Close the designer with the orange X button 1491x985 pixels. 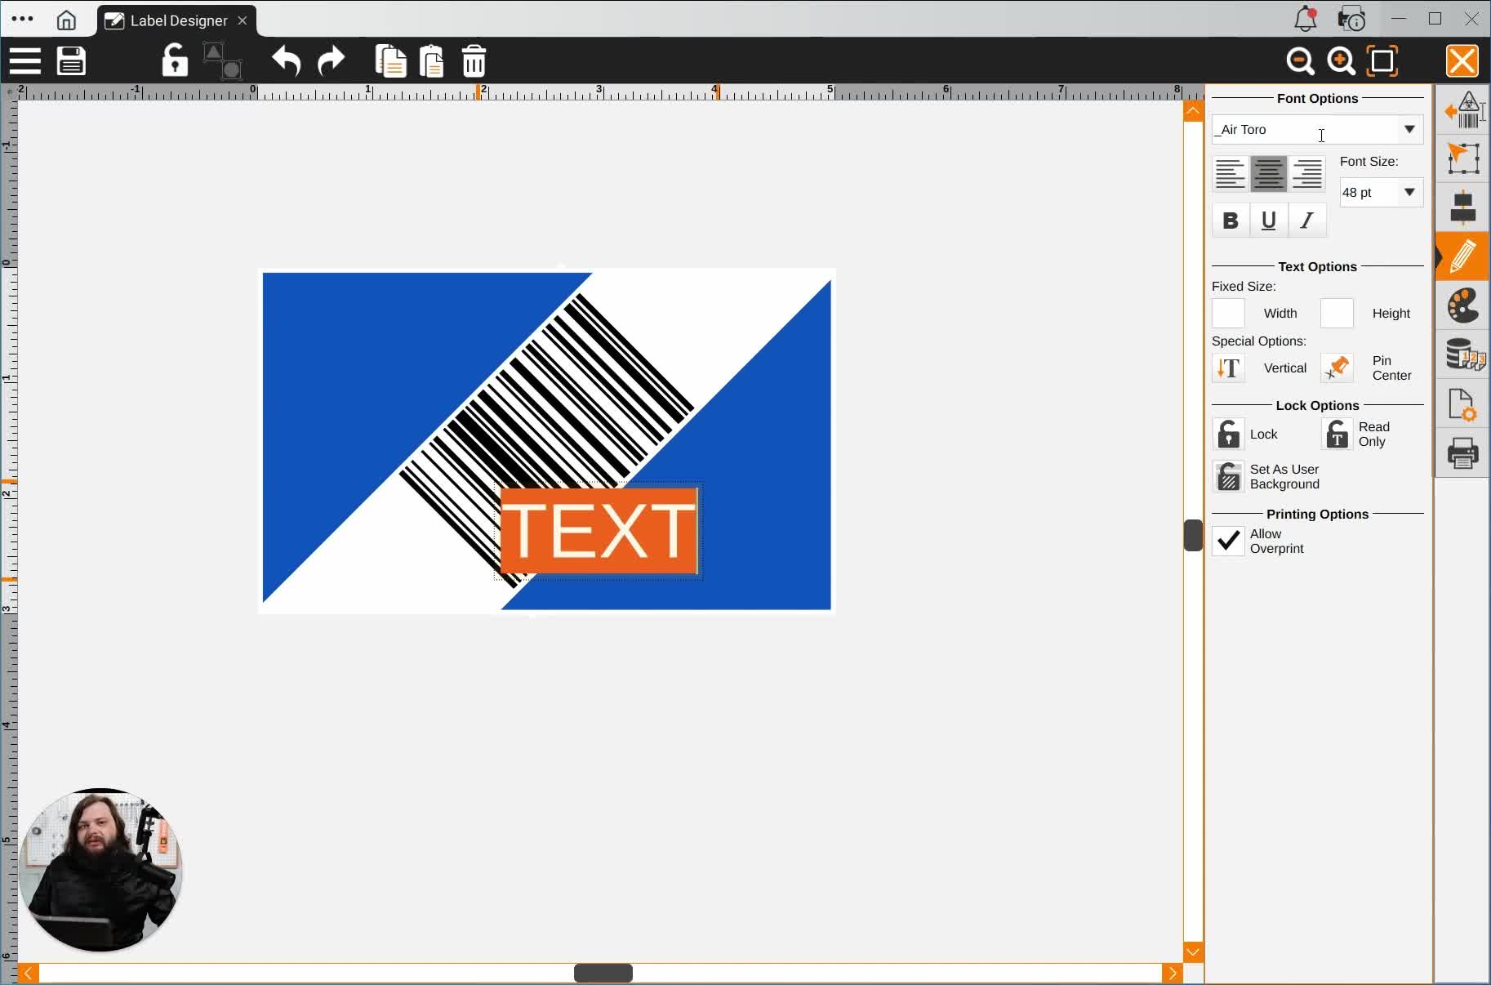tap(1462, 61)
